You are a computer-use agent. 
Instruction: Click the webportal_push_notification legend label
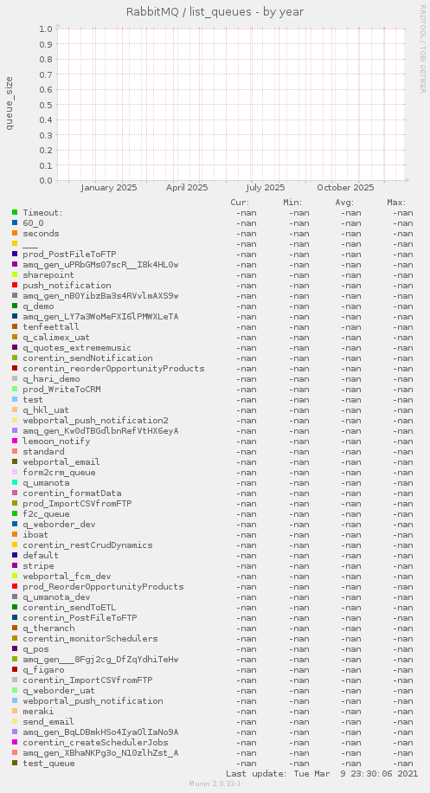tap(93, 700)
